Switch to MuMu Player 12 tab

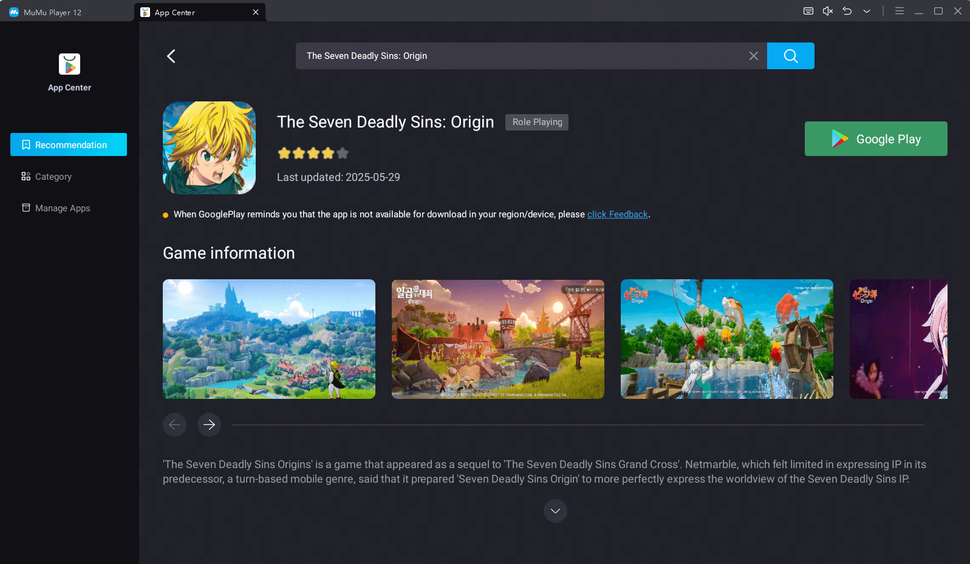(46, 12)
